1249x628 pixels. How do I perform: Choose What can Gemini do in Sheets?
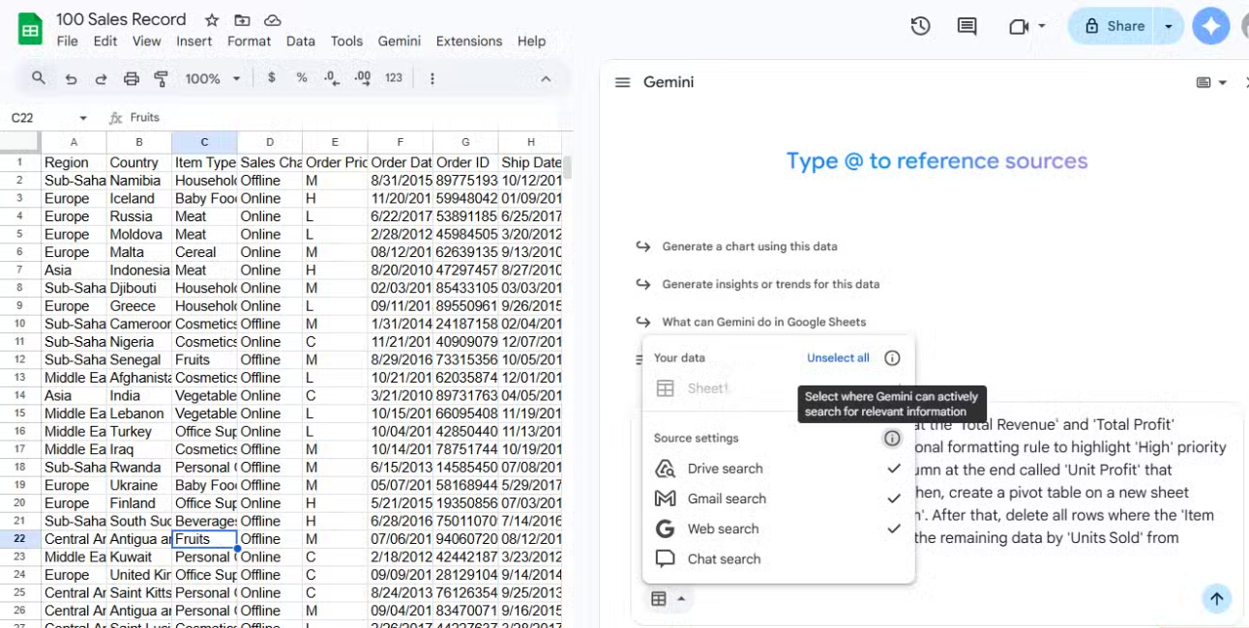pos(763,322)
